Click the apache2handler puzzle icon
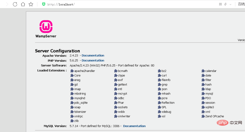 pyautogui.click(x=72, y=71)
